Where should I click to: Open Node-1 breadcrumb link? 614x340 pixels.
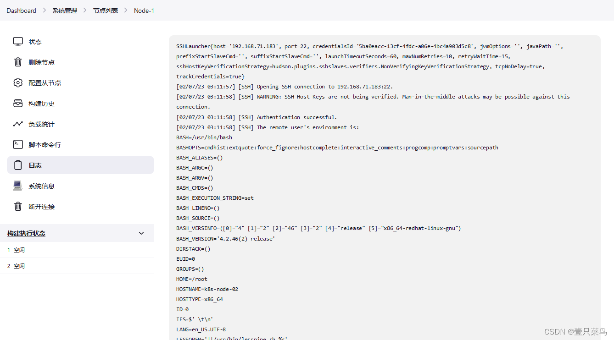(x=144, y=11)
